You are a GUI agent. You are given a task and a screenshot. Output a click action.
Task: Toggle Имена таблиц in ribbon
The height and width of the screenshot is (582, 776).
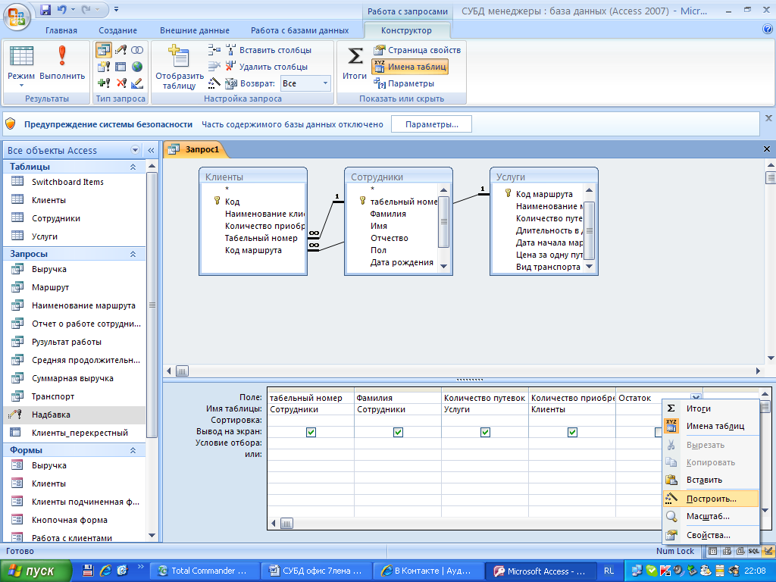click(x=410, y=67)
